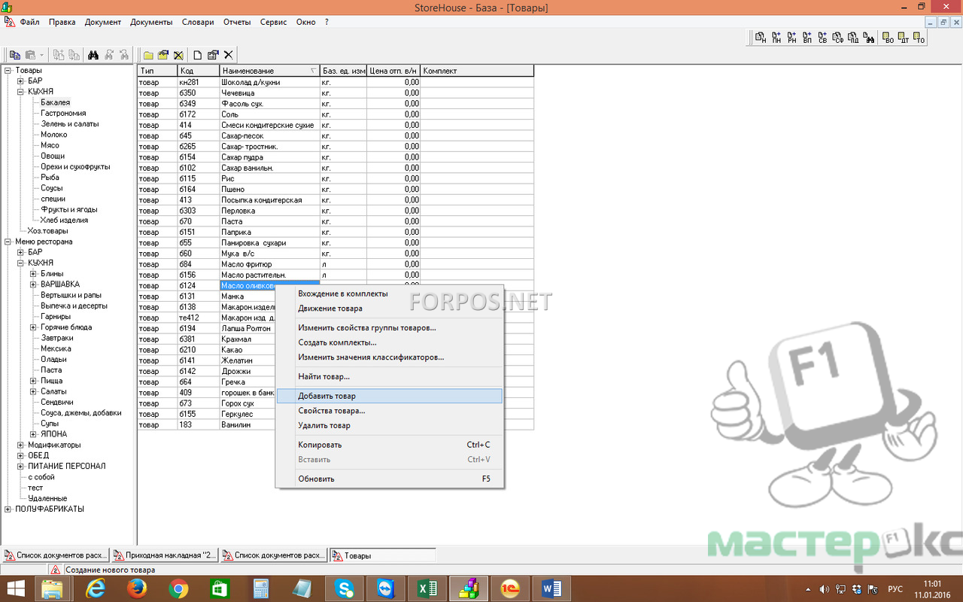Screen dimensions: 963x602
Task: Open the Отчеты menu
Action: click(237, 22)
